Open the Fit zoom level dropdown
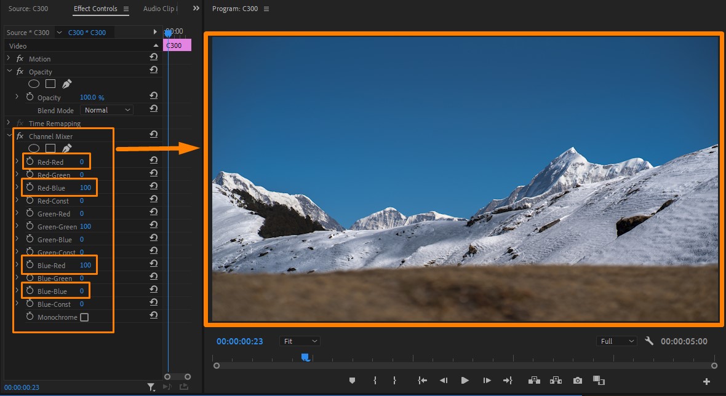 pyautogui.click(x=300, y=341)
